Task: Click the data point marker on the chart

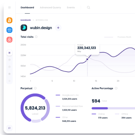Action: [87, 59]
